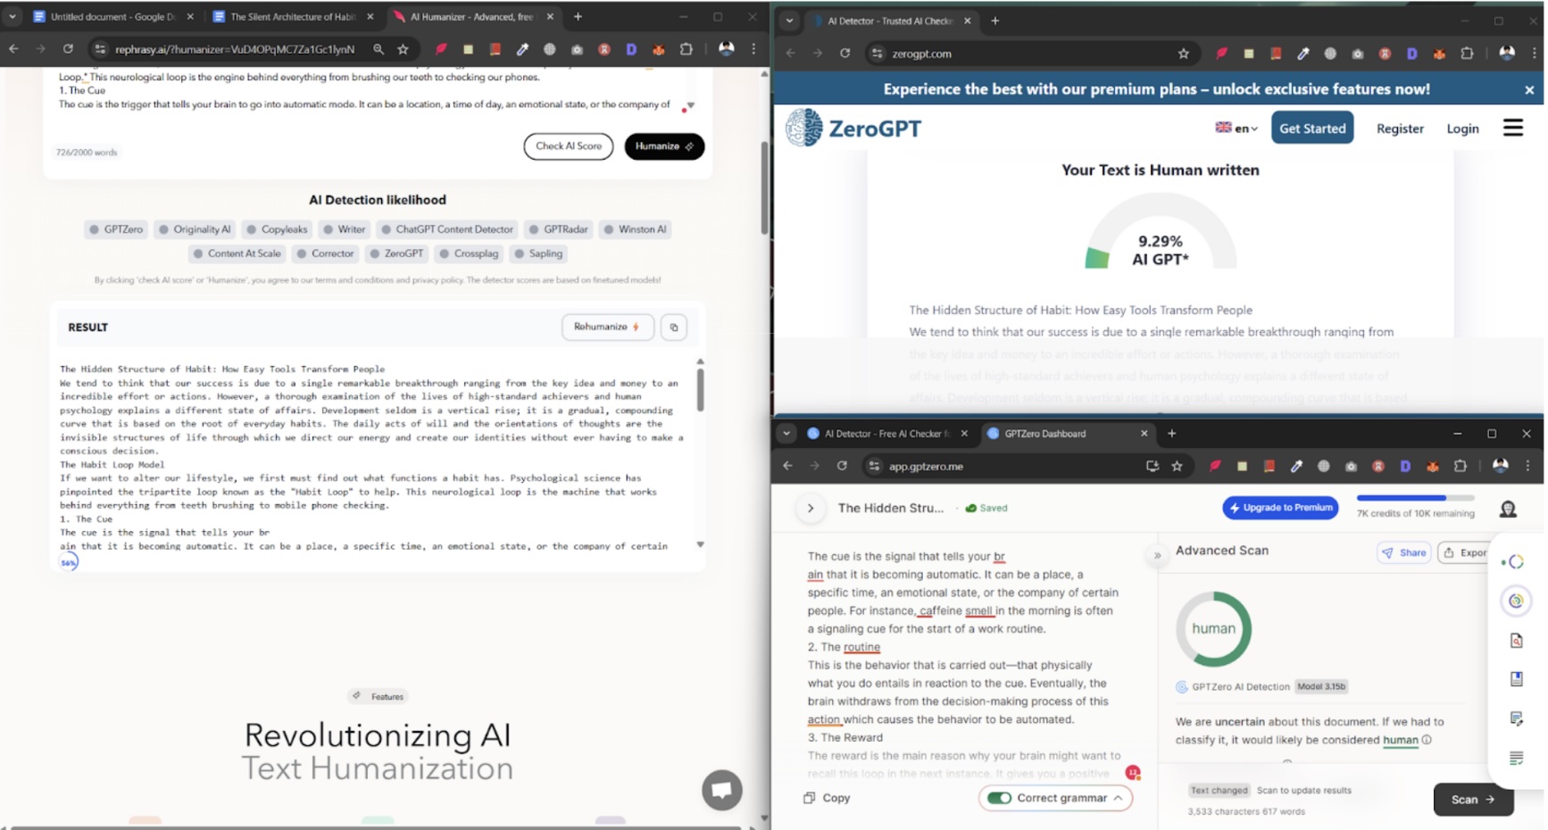Select the GPTRadar detector chip
Image resolution: width=1548 pixels, height=830 pixels.
(559, 229)
